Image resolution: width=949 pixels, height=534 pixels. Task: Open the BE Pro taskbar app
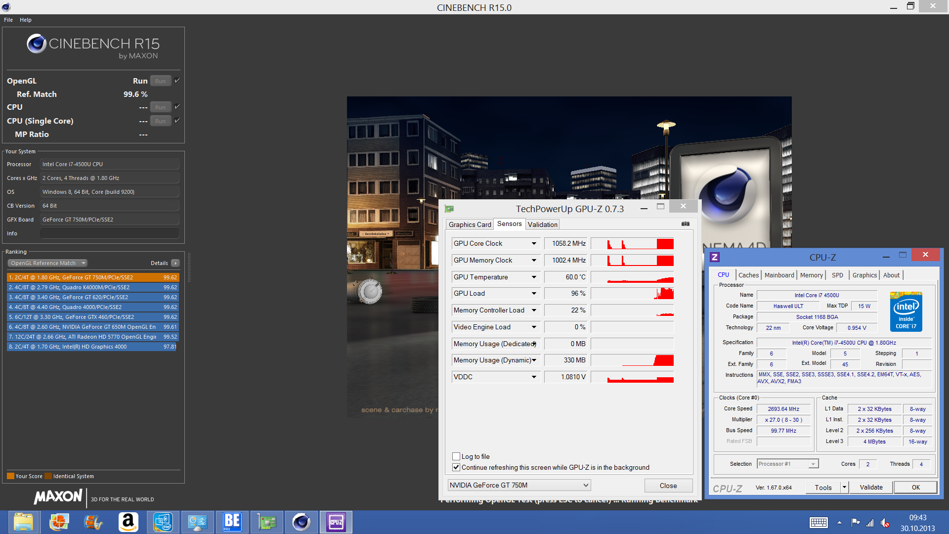click(x=232, y=522)
